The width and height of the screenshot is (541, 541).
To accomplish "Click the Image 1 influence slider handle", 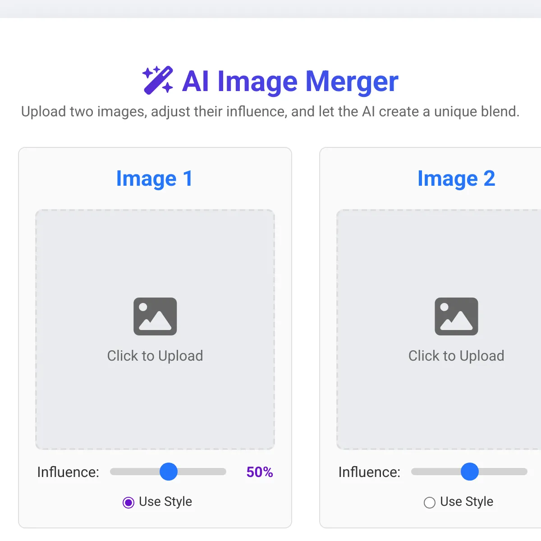I will [x=169, y=472].
